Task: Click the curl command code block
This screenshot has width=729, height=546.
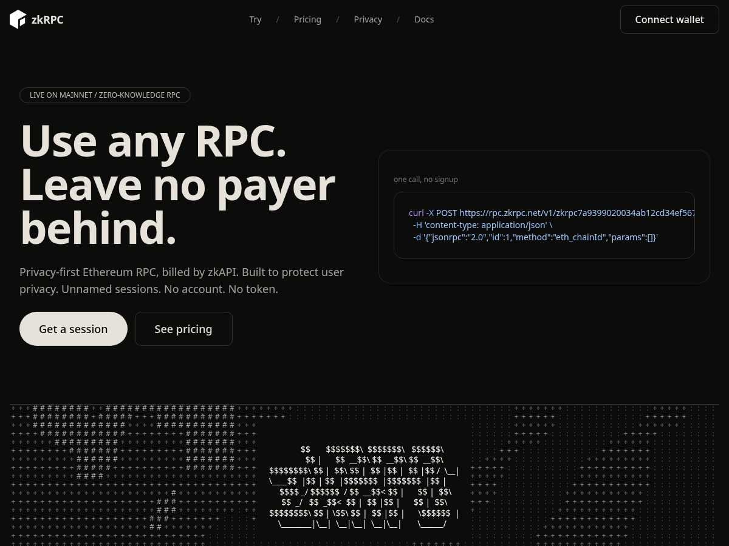Action: 544,225
